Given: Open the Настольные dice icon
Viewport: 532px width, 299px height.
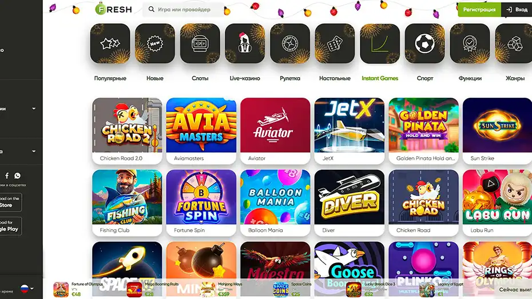Looking at the screenshot, I should [335, 43].
